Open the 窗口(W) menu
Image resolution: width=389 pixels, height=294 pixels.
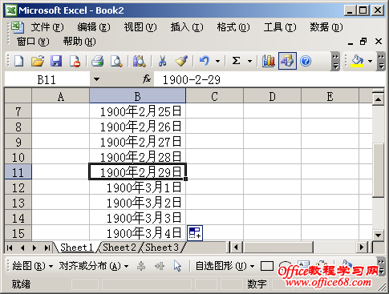tap(33, 42)
